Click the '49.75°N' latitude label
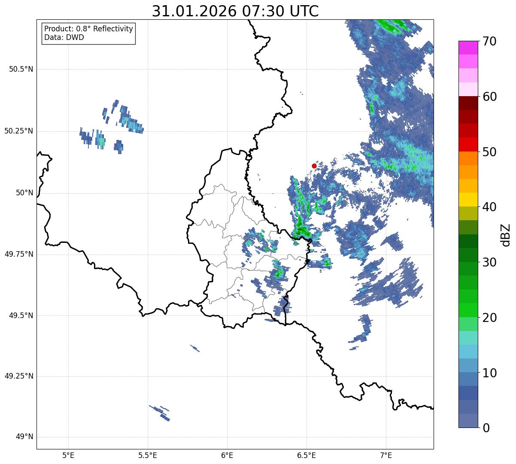The width and height of the screenshot is (516, 464). (19, 254)
